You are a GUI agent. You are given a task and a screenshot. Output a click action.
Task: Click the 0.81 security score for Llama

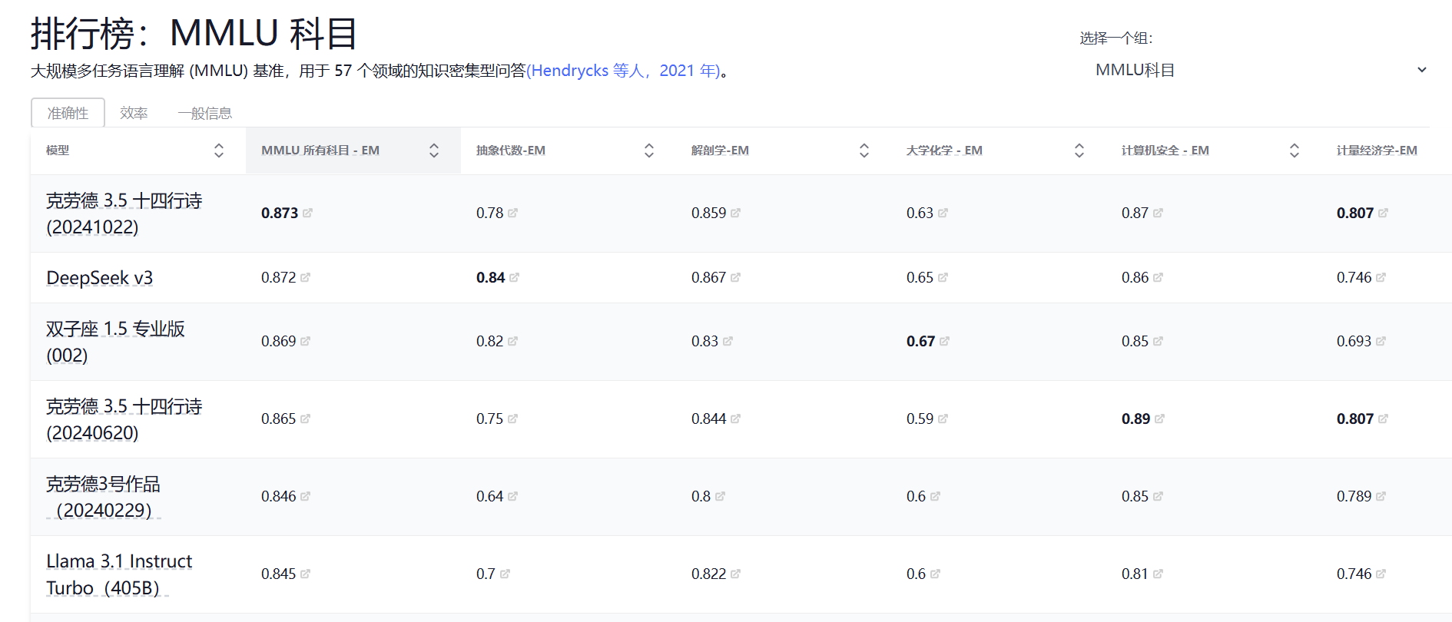click(1135, 574)
